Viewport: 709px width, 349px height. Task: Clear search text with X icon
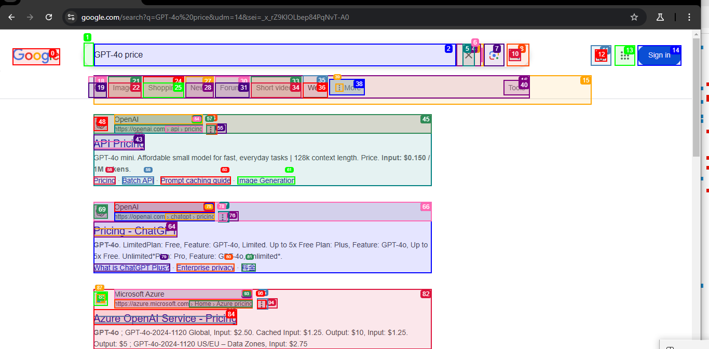(469, 55)
